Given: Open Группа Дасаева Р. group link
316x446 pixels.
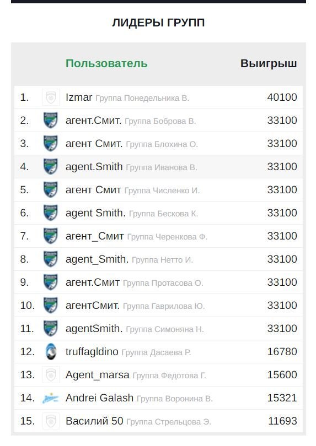Looking at the screenshot, I should pyautogui.click(x=156, y=352).
